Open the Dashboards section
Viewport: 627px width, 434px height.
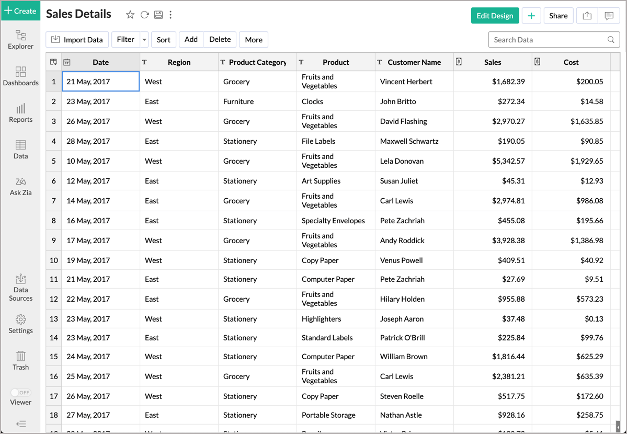pos(21,76)
